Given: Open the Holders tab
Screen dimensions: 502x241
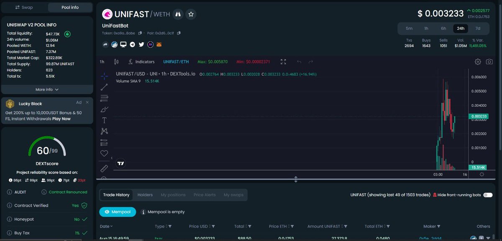Looking at the screenshot, I should coord(145,195).
